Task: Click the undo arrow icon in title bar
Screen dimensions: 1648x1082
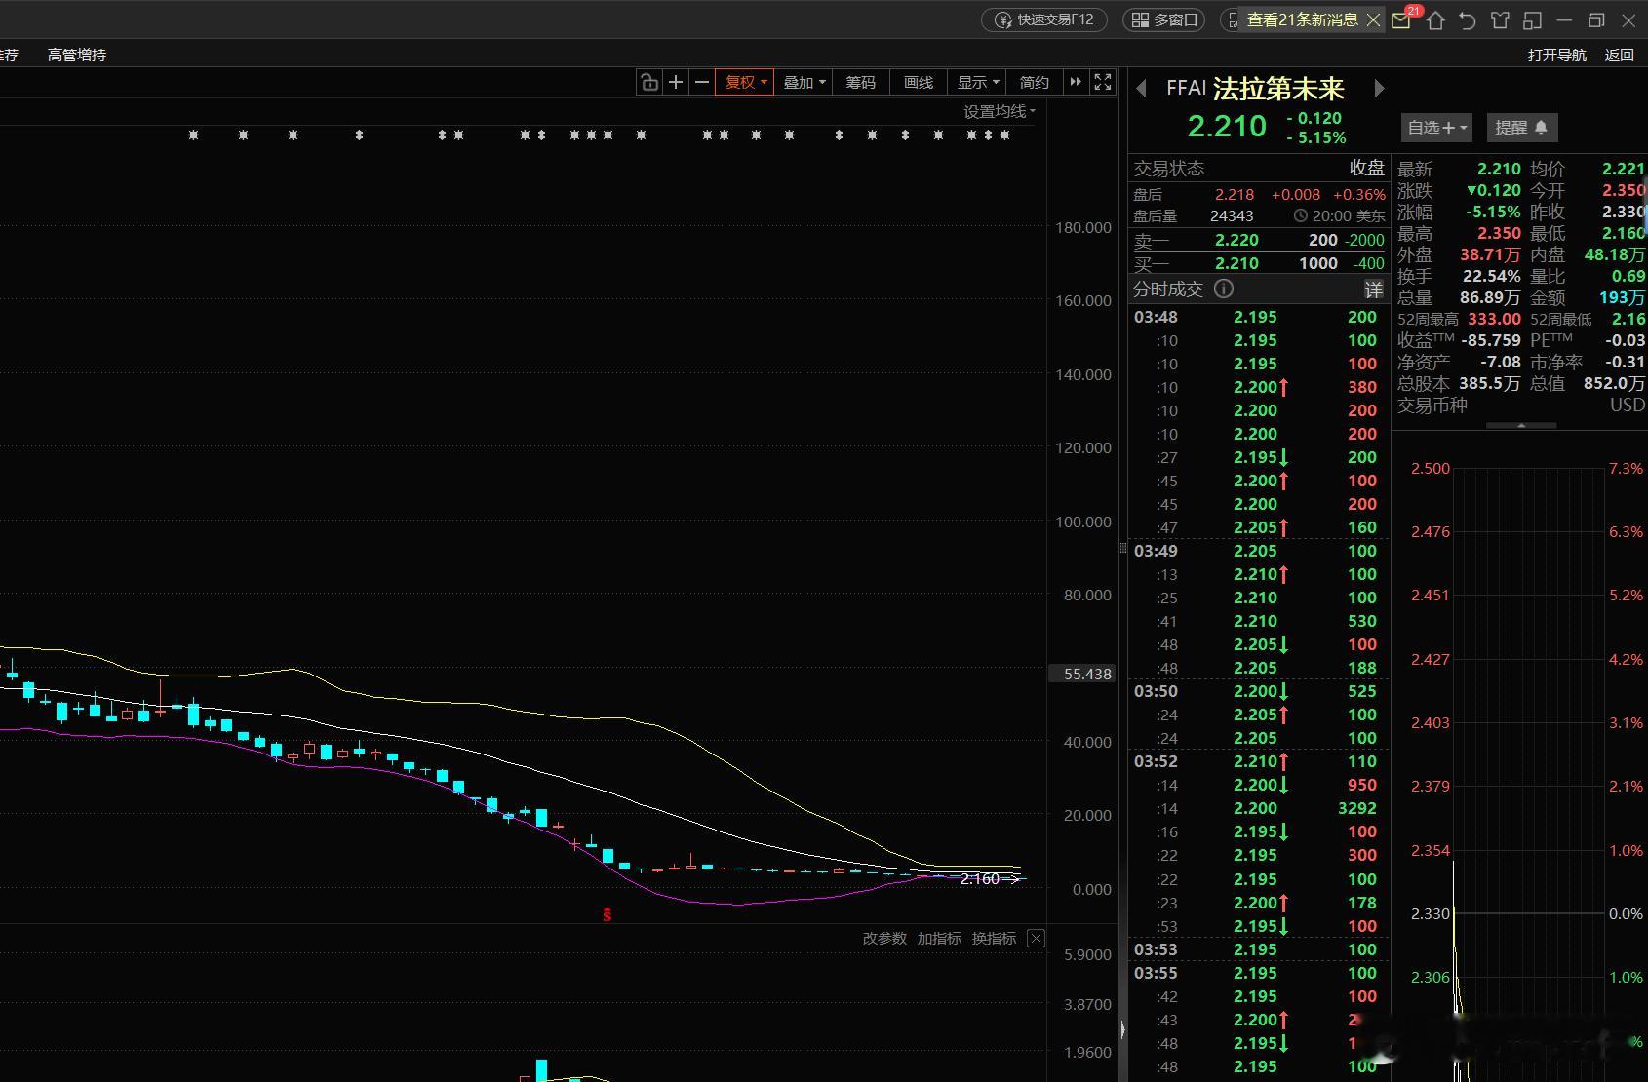Action: coord(1468,20)
